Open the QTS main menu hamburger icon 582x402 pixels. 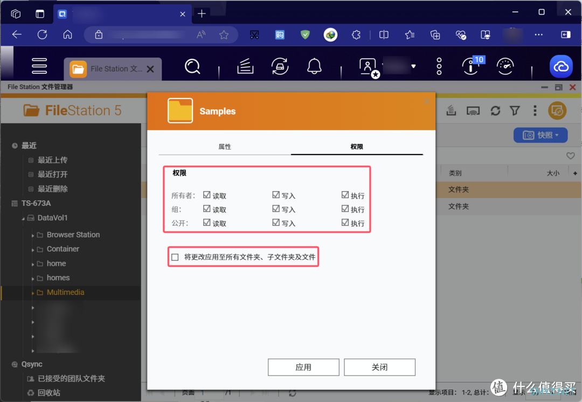(x=39, y=66)
